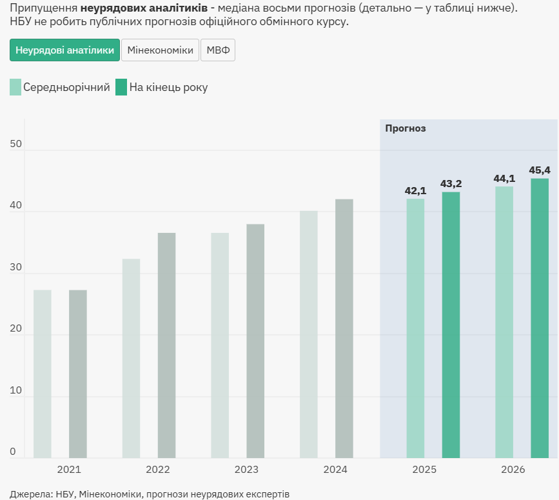Select the 2024 end-of-year bar
The width and height of the screenshot is (559, 500).
tap(344, 329)
